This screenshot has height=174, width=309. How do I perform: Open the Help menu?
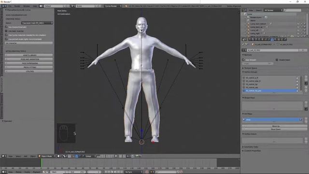(35, 6)
